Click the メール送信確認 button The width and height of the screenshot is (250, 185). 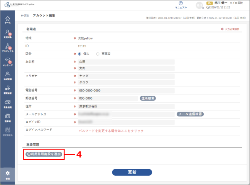pos(190,114)
